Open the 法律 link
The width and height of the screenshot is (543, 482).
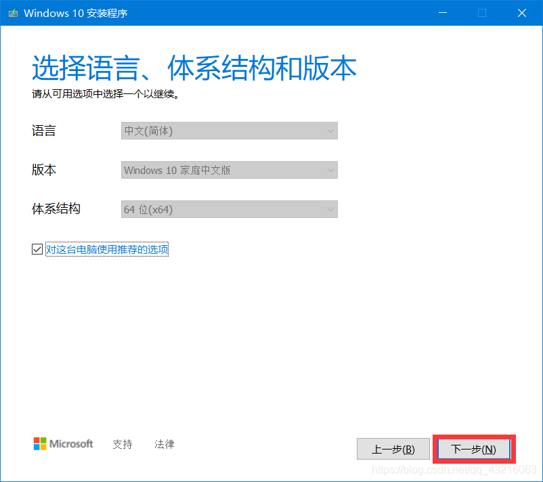pyautogui.click(x=164, y=444)
